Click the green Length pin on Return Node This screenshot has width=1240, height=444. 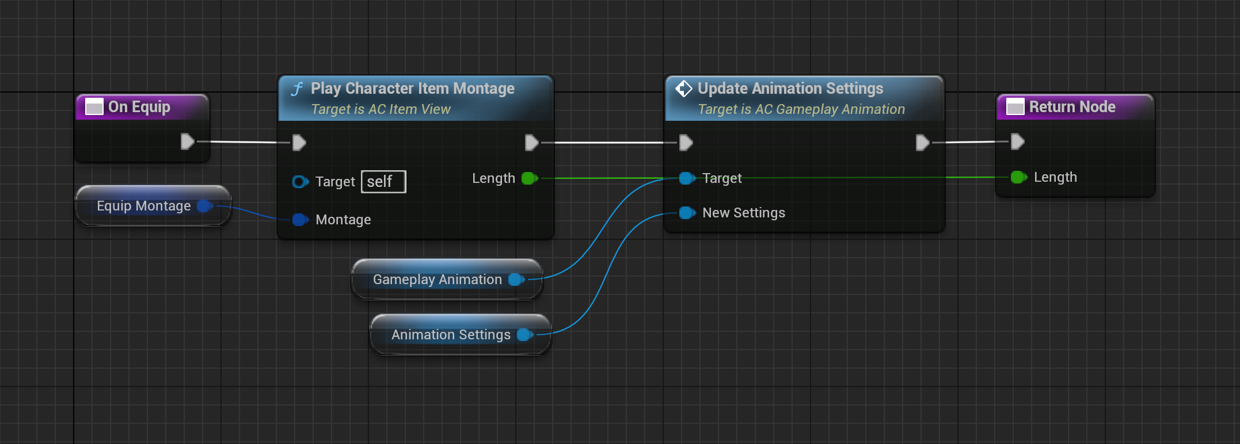(x=1019, y=177)
